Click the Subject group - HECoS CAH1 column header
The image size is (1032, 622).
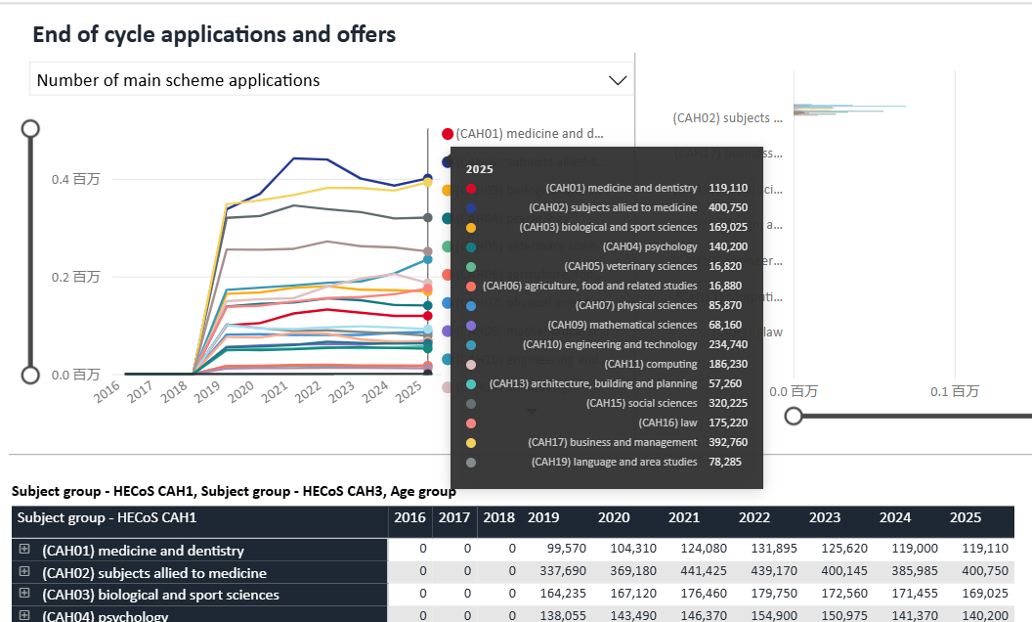[x=107, y=517]
